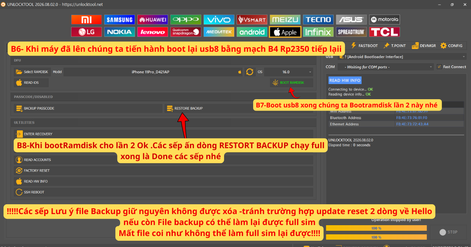The width and height of the screenshot is (471, 247).
Task: Click the progress bar just under 'Operation stopped by user!'
Action: coord(376,228)
